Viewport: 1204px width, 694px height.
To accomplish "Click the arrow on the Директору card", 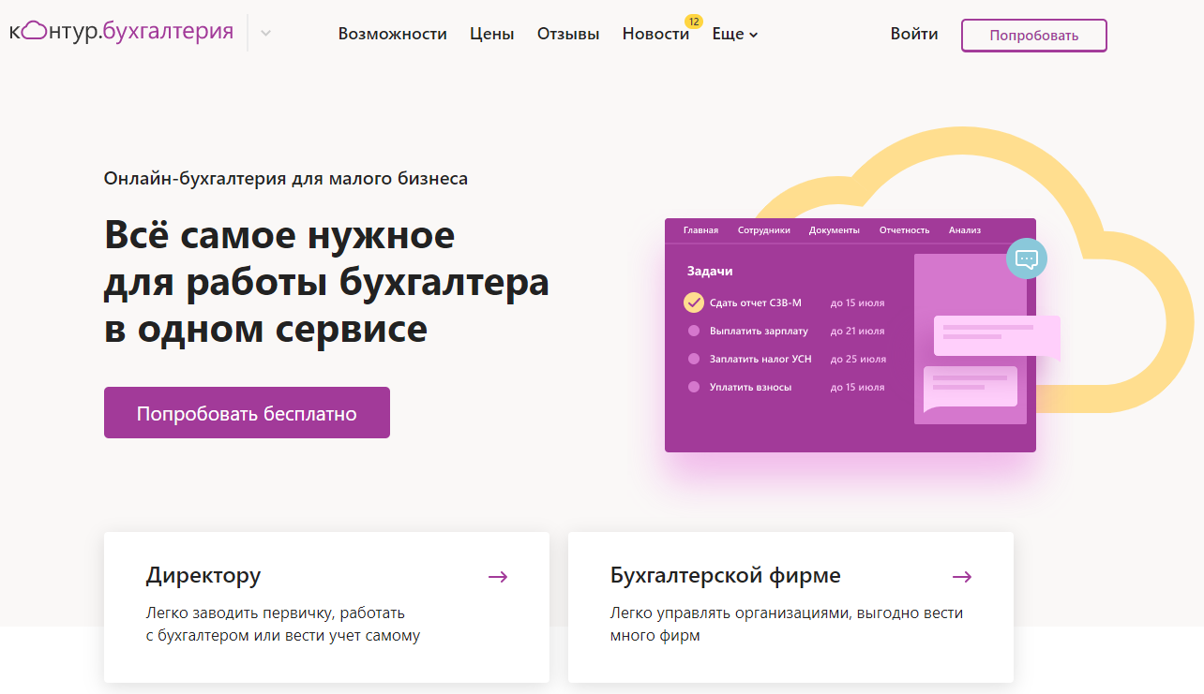I will (x=498, y=577).
